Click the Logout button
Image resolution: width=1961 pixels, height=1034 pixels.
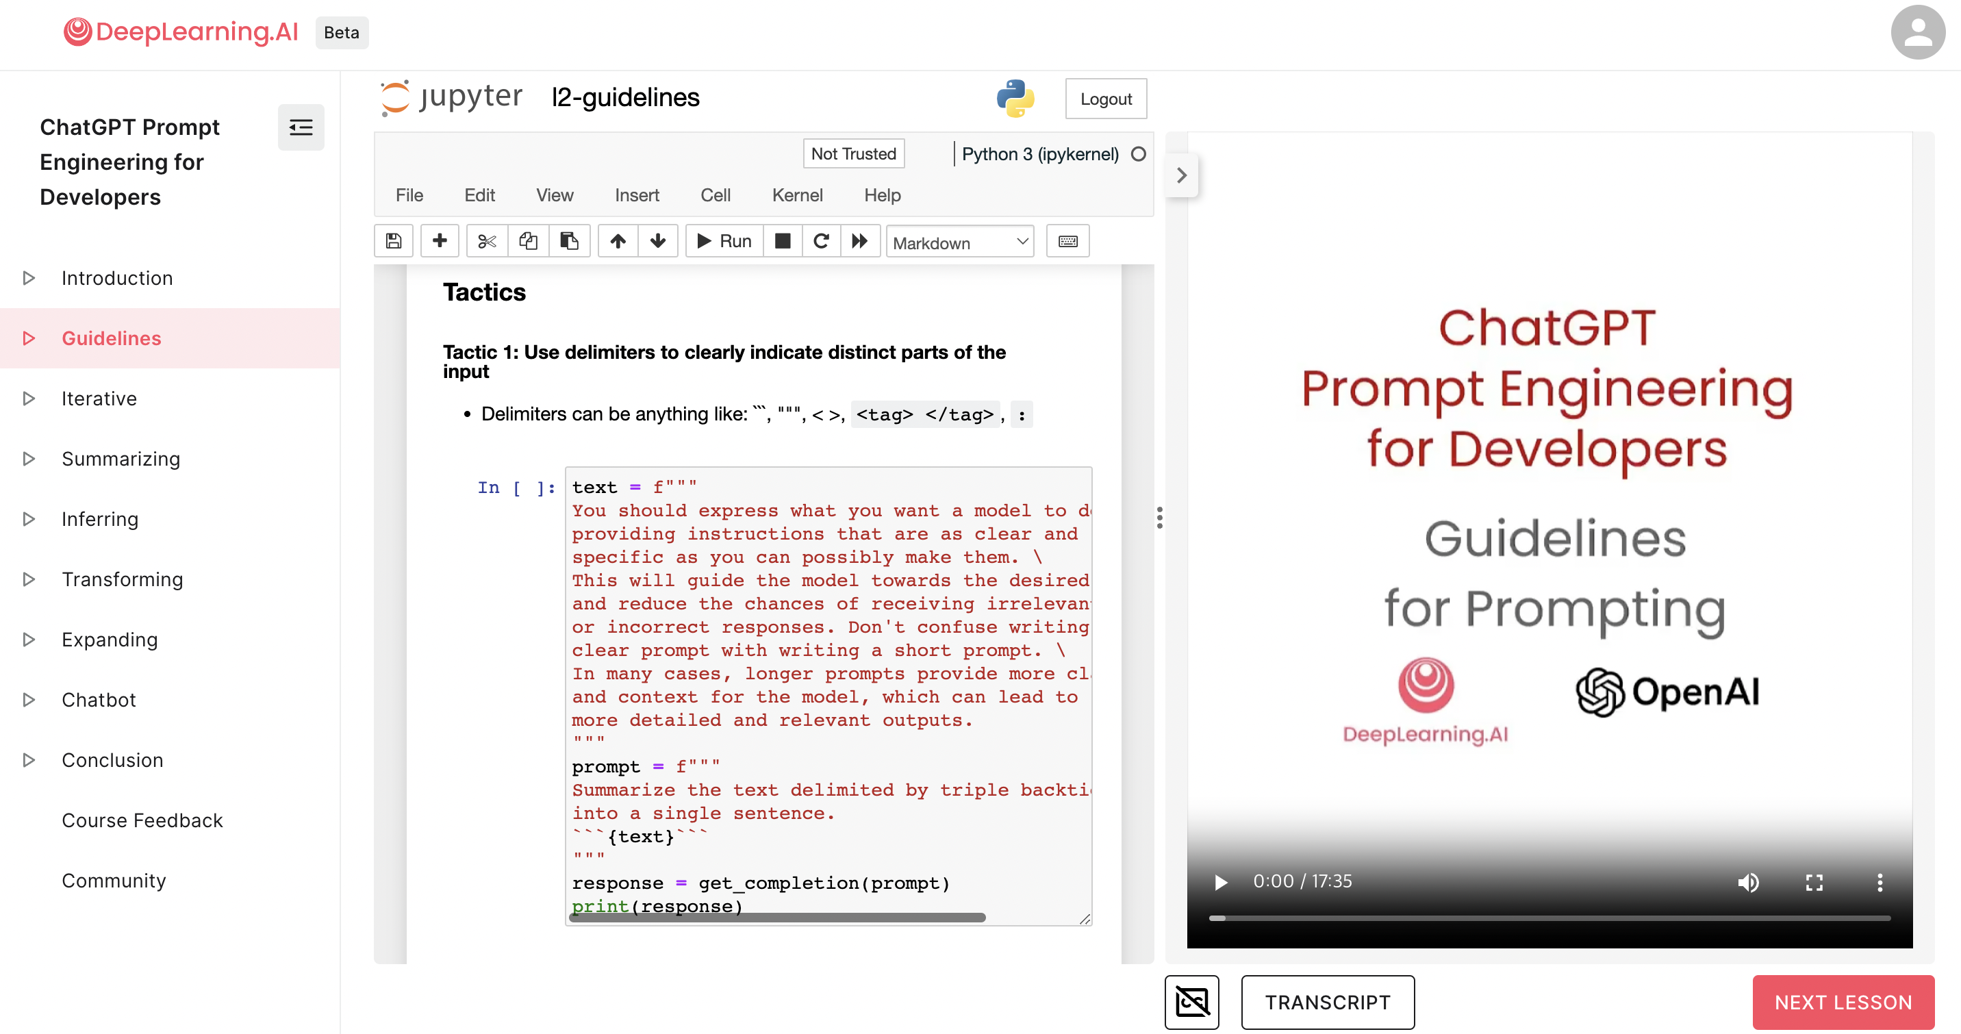(x=1105, y=99)
